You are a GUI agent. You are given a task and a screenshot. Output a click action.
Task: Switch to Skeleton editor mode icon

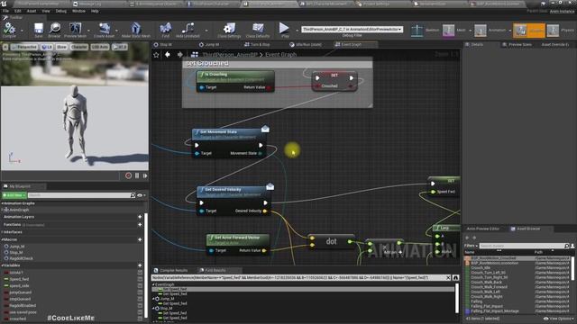[x=417, y=30]
